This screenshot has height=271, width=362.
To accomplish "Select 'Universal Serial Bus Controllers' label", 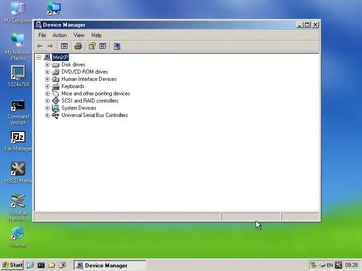I will pyautogui.click(x=95, y=115).
